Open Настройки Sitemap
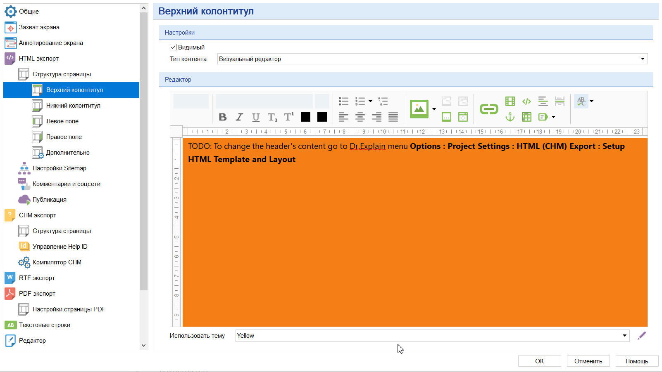662x372 pixels. coord(60,168)
